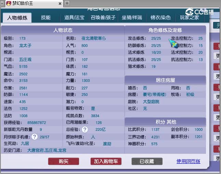Close the 梦幻估价王 browser tab
The image size is (221, 174).
tap(60, 3)
